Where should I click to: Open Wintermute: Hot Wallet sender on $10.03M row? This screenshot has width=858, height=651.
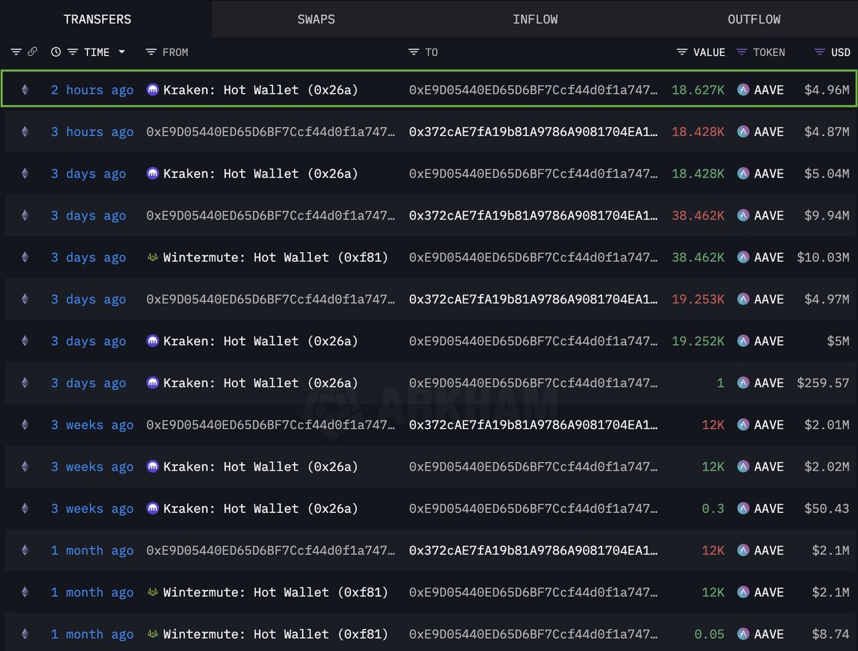[275, 258]
